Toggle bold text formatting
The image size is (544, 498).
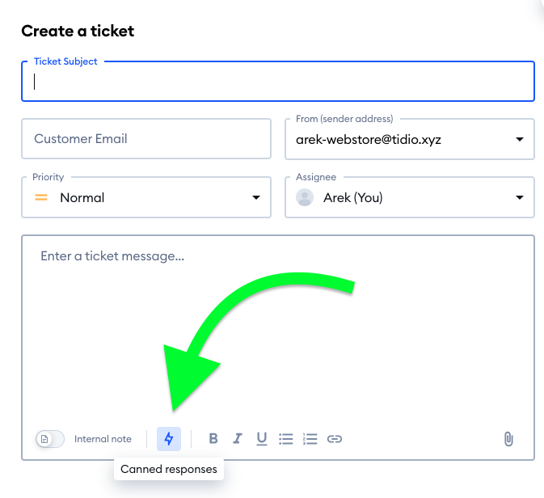pyautogui.click(x=213, y=439)
